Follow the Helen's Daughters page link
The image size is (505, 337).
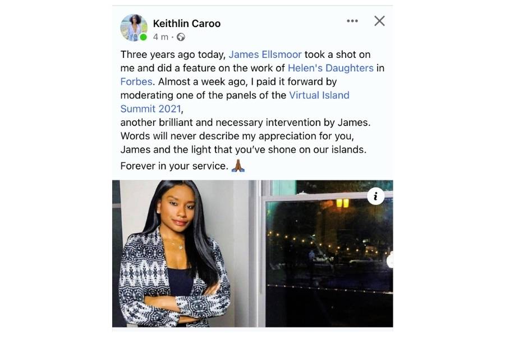pos(330,68)
